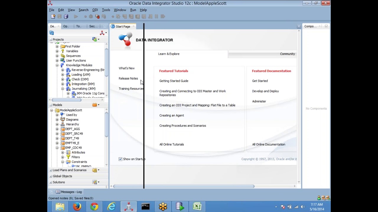This screenshot has height=212, width=378.
Task: Select the Reverse-Engineering (RKM) icon
Action: (x=68, y=70)
